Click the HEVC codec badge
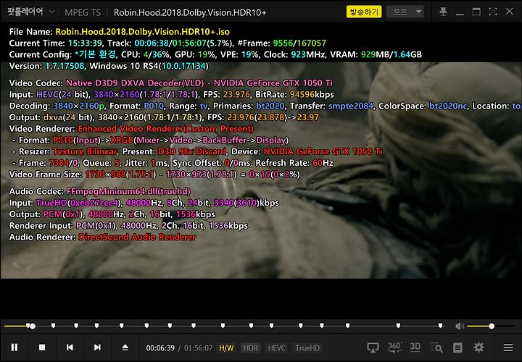Screen dimensions: 522x362 (x=277, y=348)
